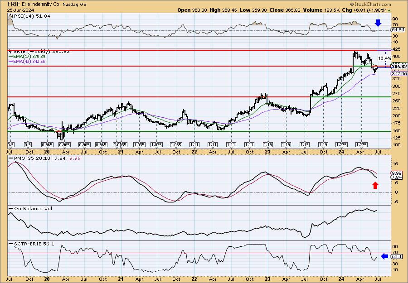The height and width of the screenshot is (283, 408).
Task: Click the 21 year label under the price panel
Action: [120, 152]
